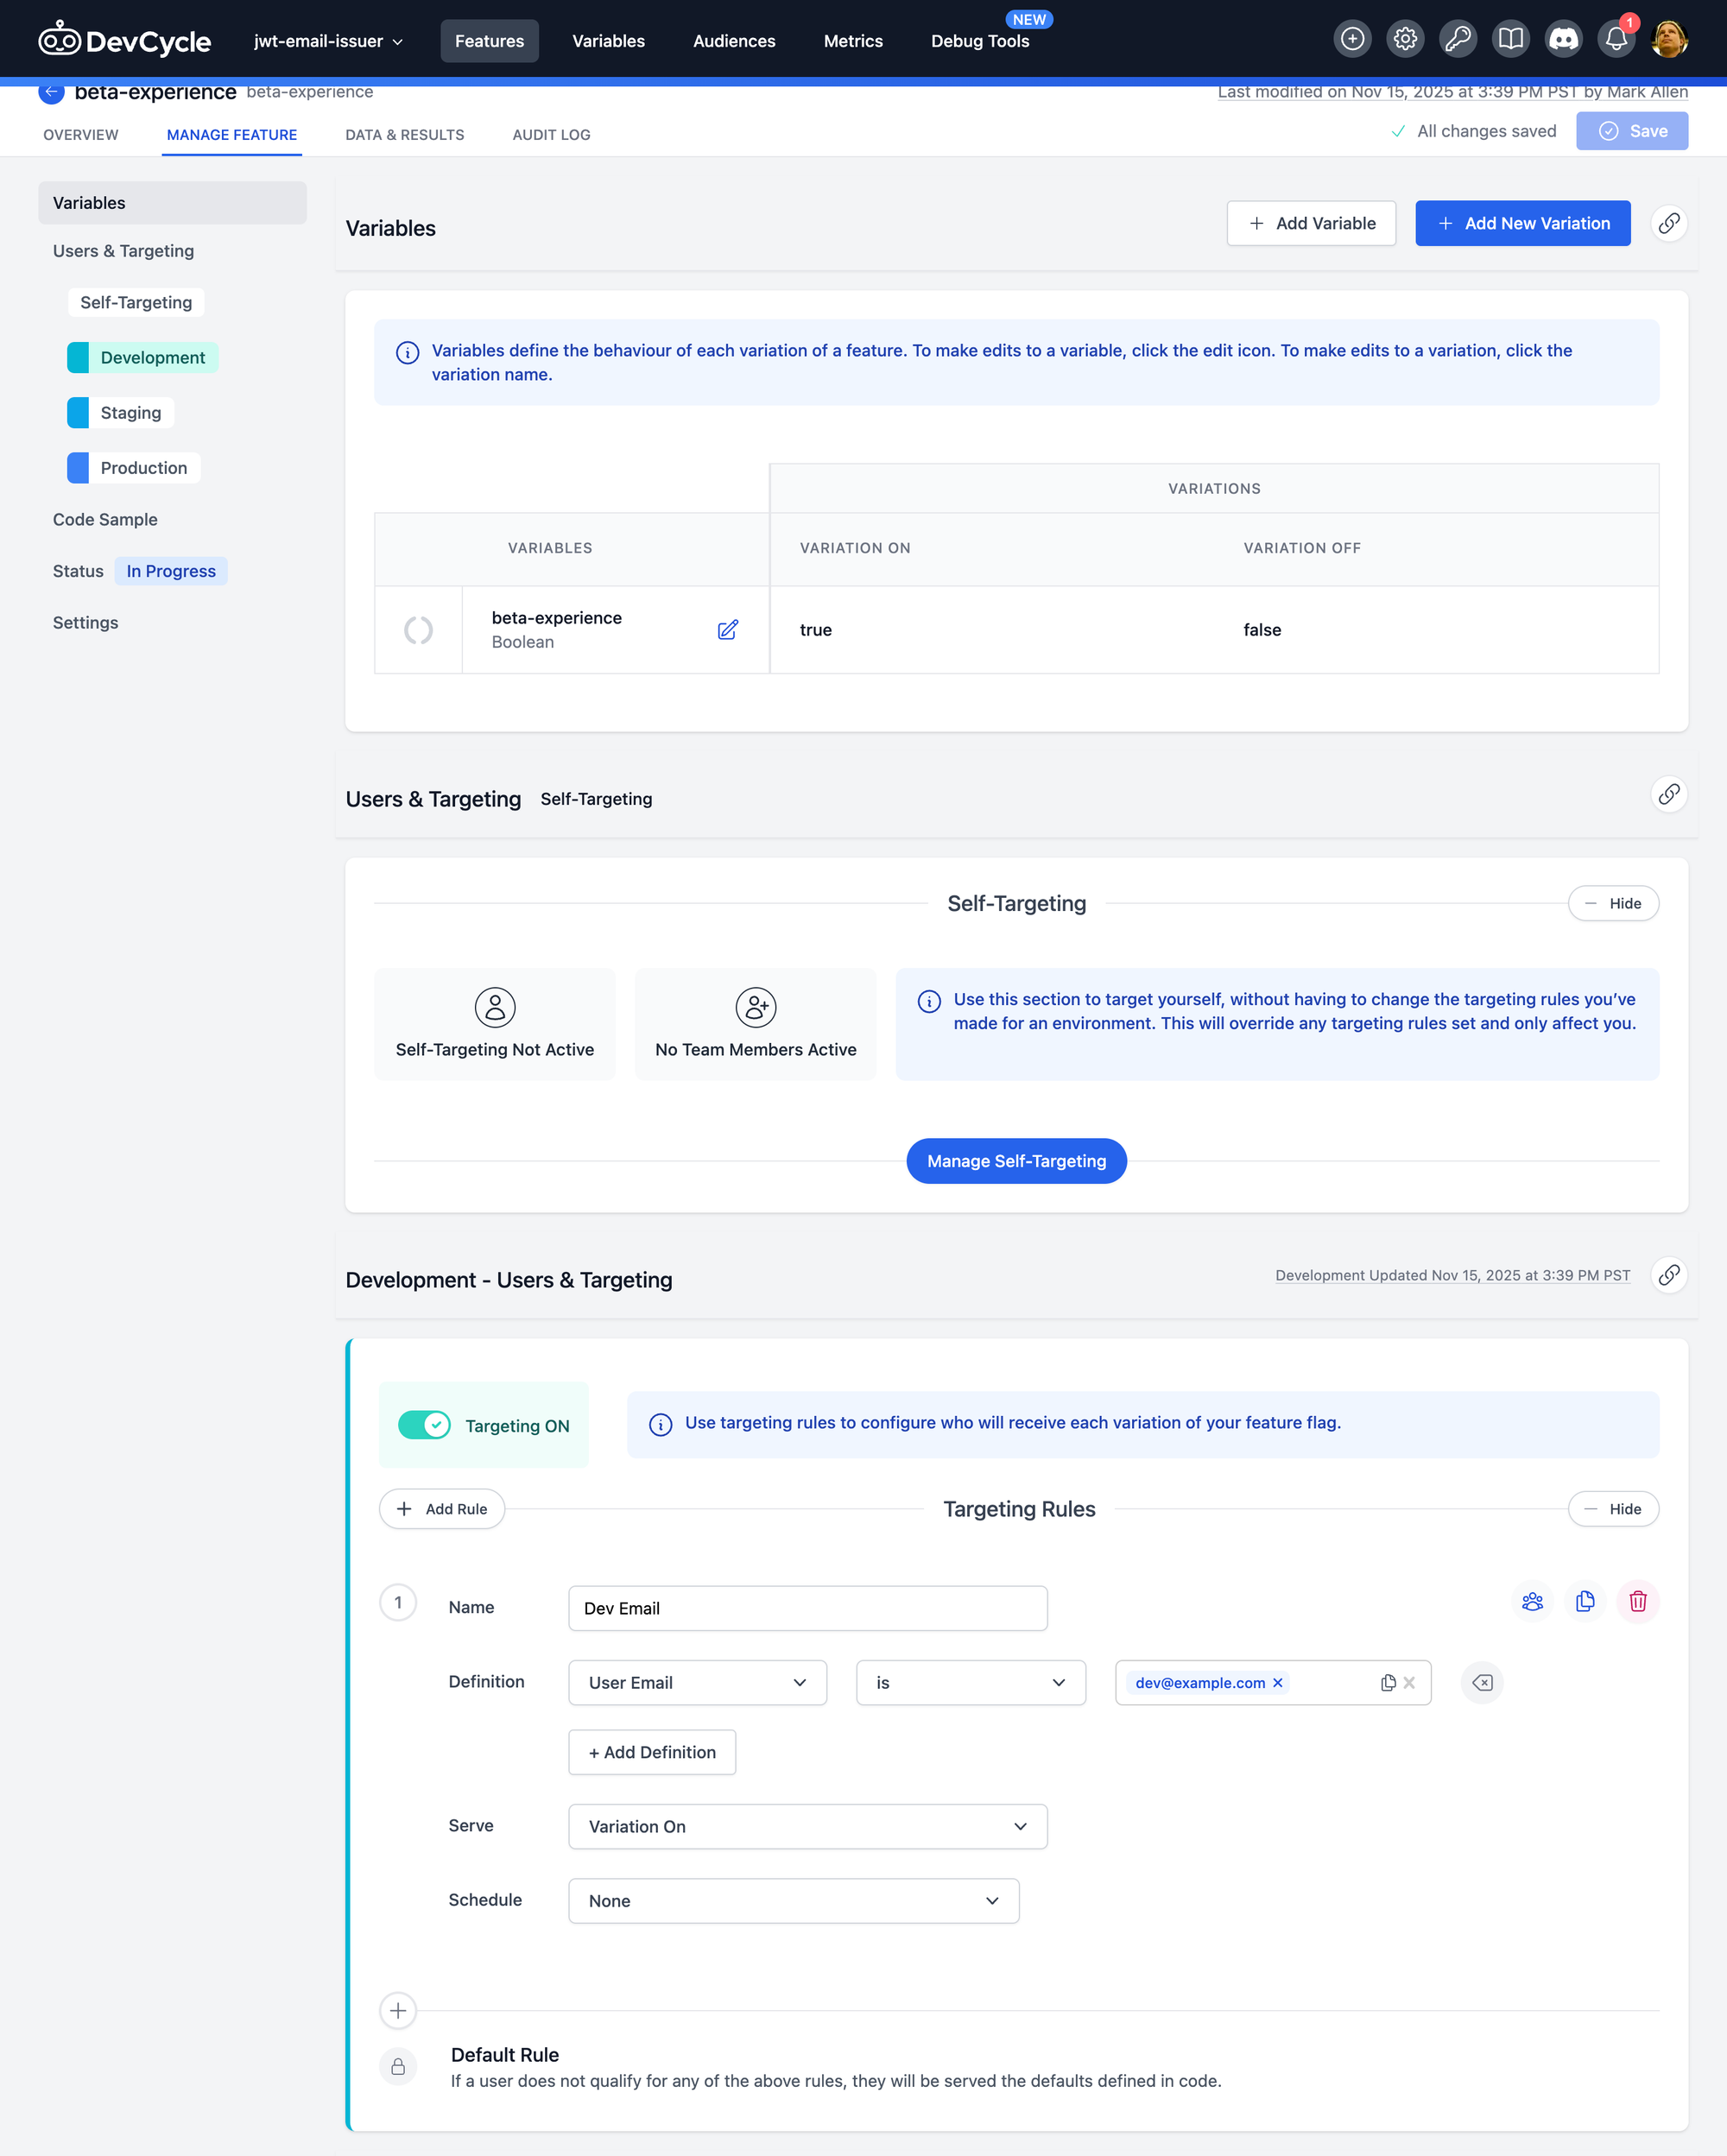Image resolution: width=1727 pixels, height=2156 pixels.
Task: Click the edit icon for beta-experience variable
Action: pos(727,629)
